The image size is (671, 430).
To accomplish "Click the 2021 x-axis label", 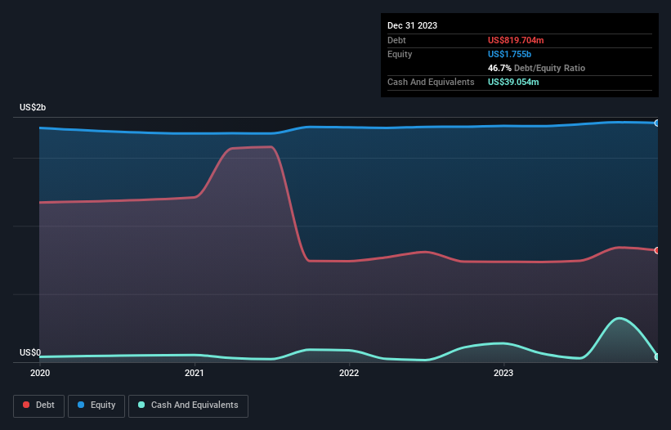I will click(195, 373).
